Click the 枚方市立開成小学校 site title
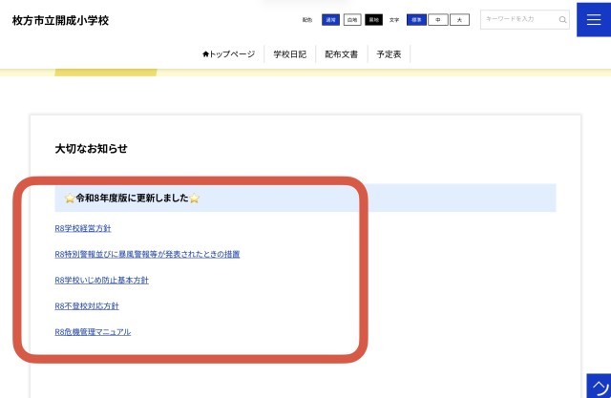Viewport: 611px width, 398px height. click(61, 20)
